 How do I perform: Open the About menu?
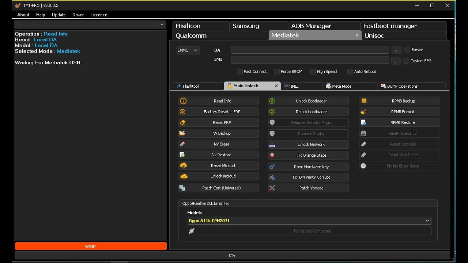pyautogui.click(x=23, y=15)
